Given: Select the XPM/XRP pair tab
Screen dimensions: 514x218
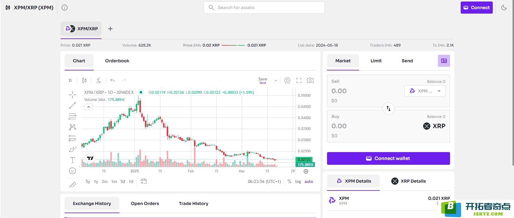Looking at the screenshot, I should pyautogui.click(x=81, y=29).
